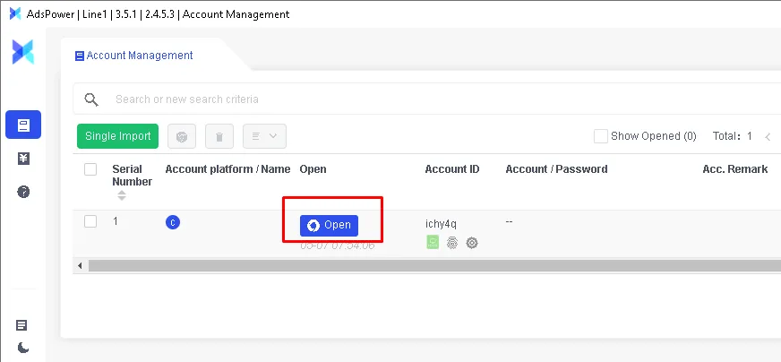The image size is (781, 362).
Task: Enable the Show Opened checkbox
Action: coord(601,136)
